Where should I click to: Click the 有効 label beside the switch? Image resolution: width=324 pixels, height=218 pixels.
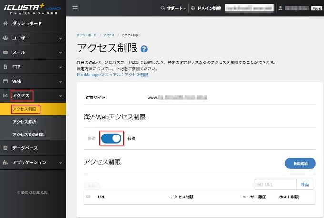point(131,138)
